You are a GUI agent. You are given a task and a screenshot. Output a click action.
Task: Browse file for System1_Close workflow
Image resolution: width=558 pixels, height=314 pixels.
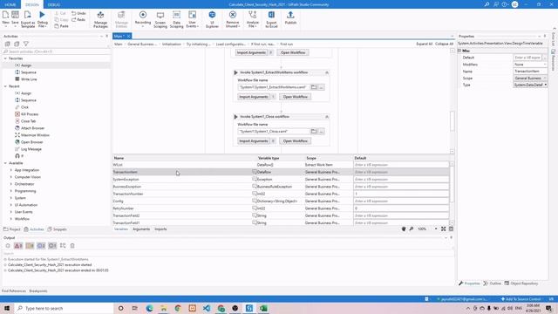tap(314, 132)
